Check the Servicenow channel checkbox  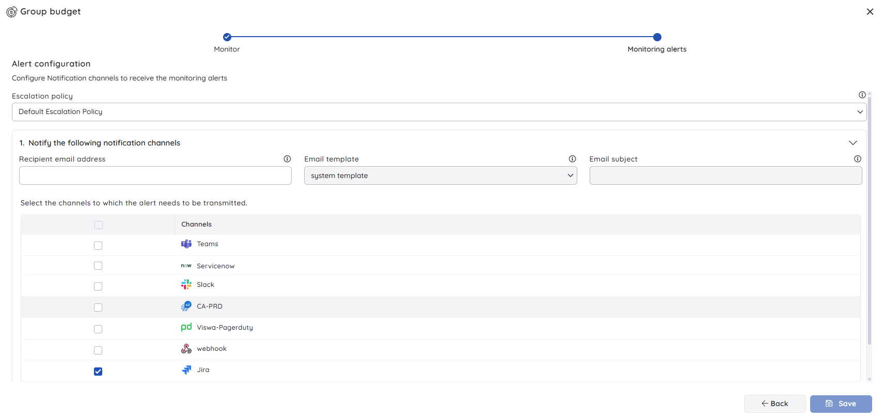[98, 266]
